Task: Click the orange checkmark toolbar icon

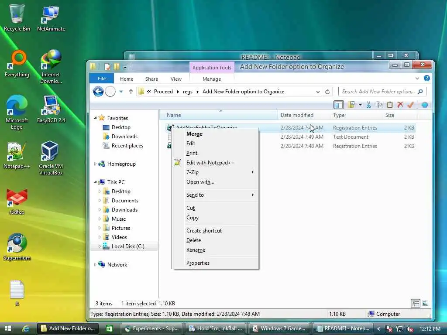Action: (410, 105)
